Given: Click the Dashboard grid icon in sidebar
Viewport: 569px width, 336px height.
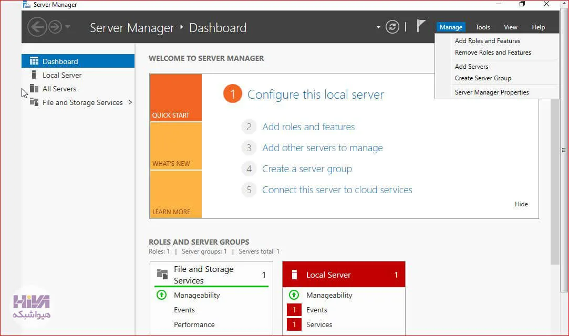Looking at the screenshot, I should click(34, 61).
